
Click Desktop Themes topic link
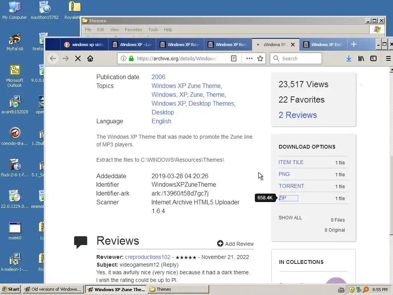(x=212, y=103)
